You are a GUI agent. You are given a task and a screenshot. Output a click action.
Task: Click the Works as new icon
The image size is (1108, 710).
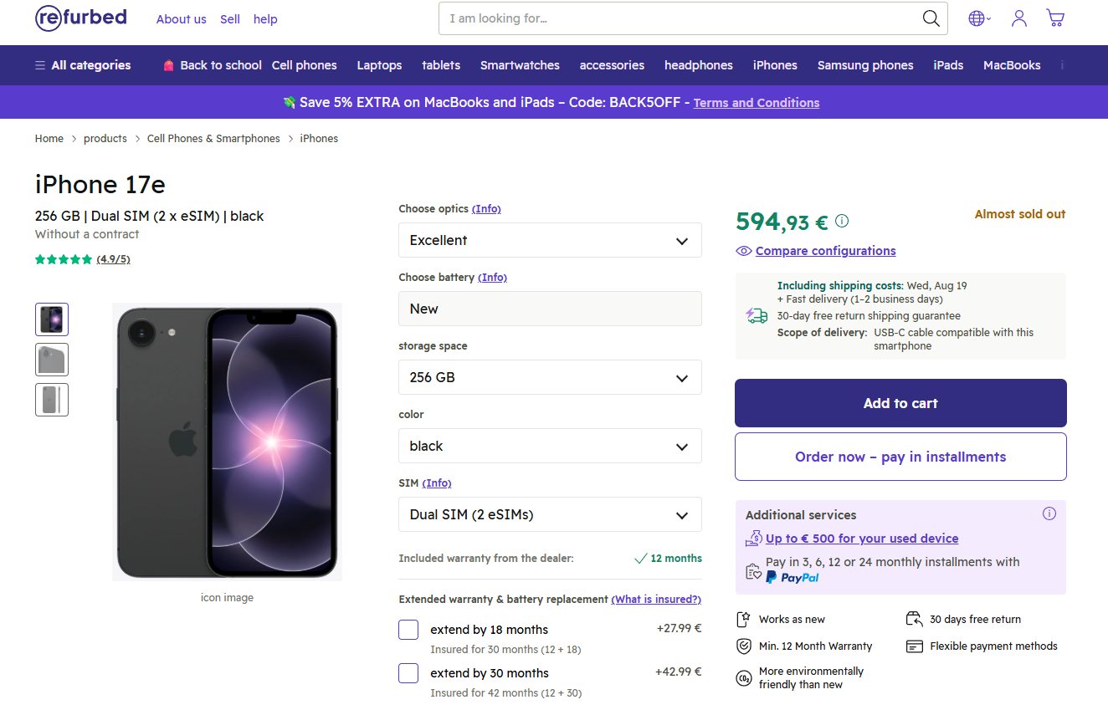tap(743, 620)
